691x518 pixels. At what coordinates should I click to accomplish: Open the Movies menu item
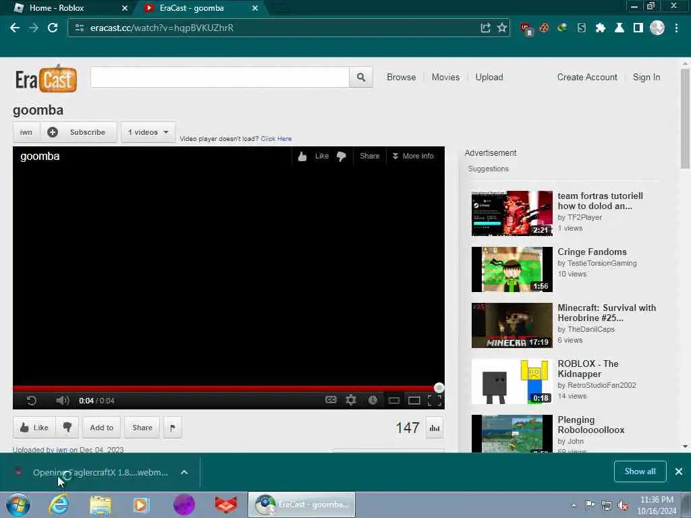click(x=445, y=77)
